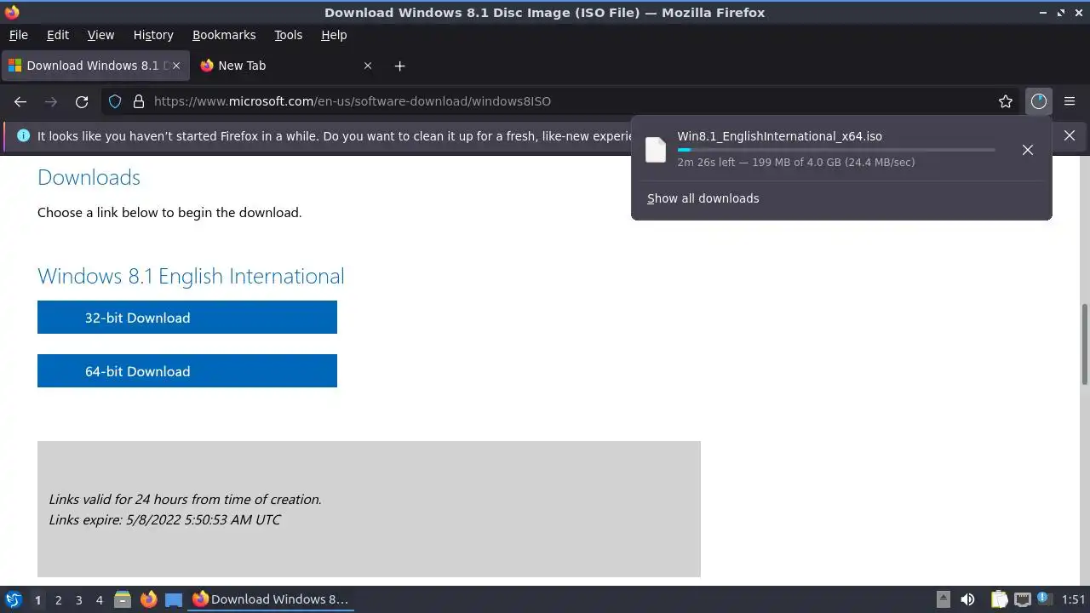The image size is (1090, 613).
Task: Open the Tools menu
Action: coord(288,35)
